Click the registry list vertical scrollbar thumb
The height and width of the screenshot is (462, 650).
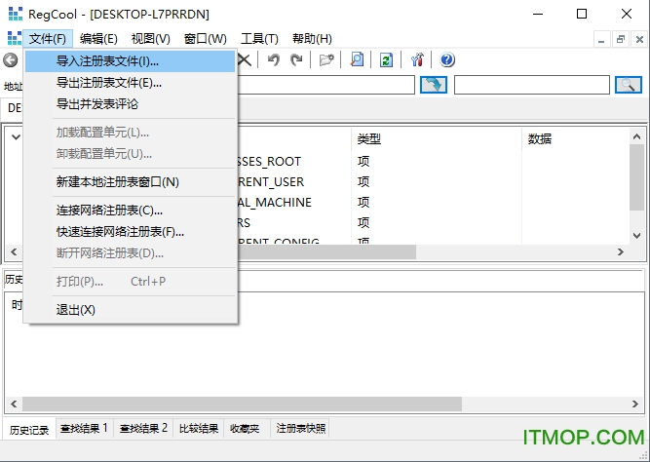pyautogui.click(x=636, y=177)
